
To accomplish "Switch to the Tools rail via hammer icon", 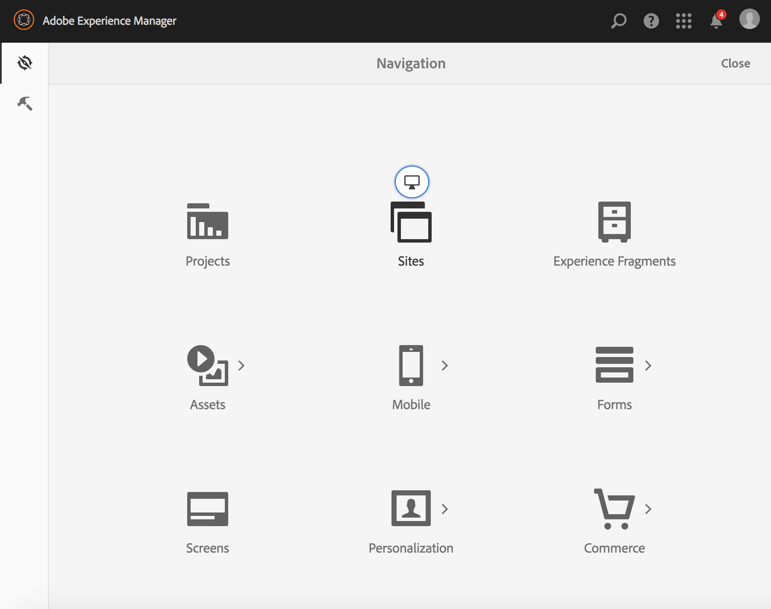I will [x=25, y=104].
